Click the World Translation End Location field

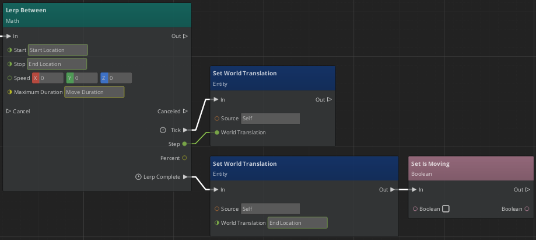pos(297,222)
